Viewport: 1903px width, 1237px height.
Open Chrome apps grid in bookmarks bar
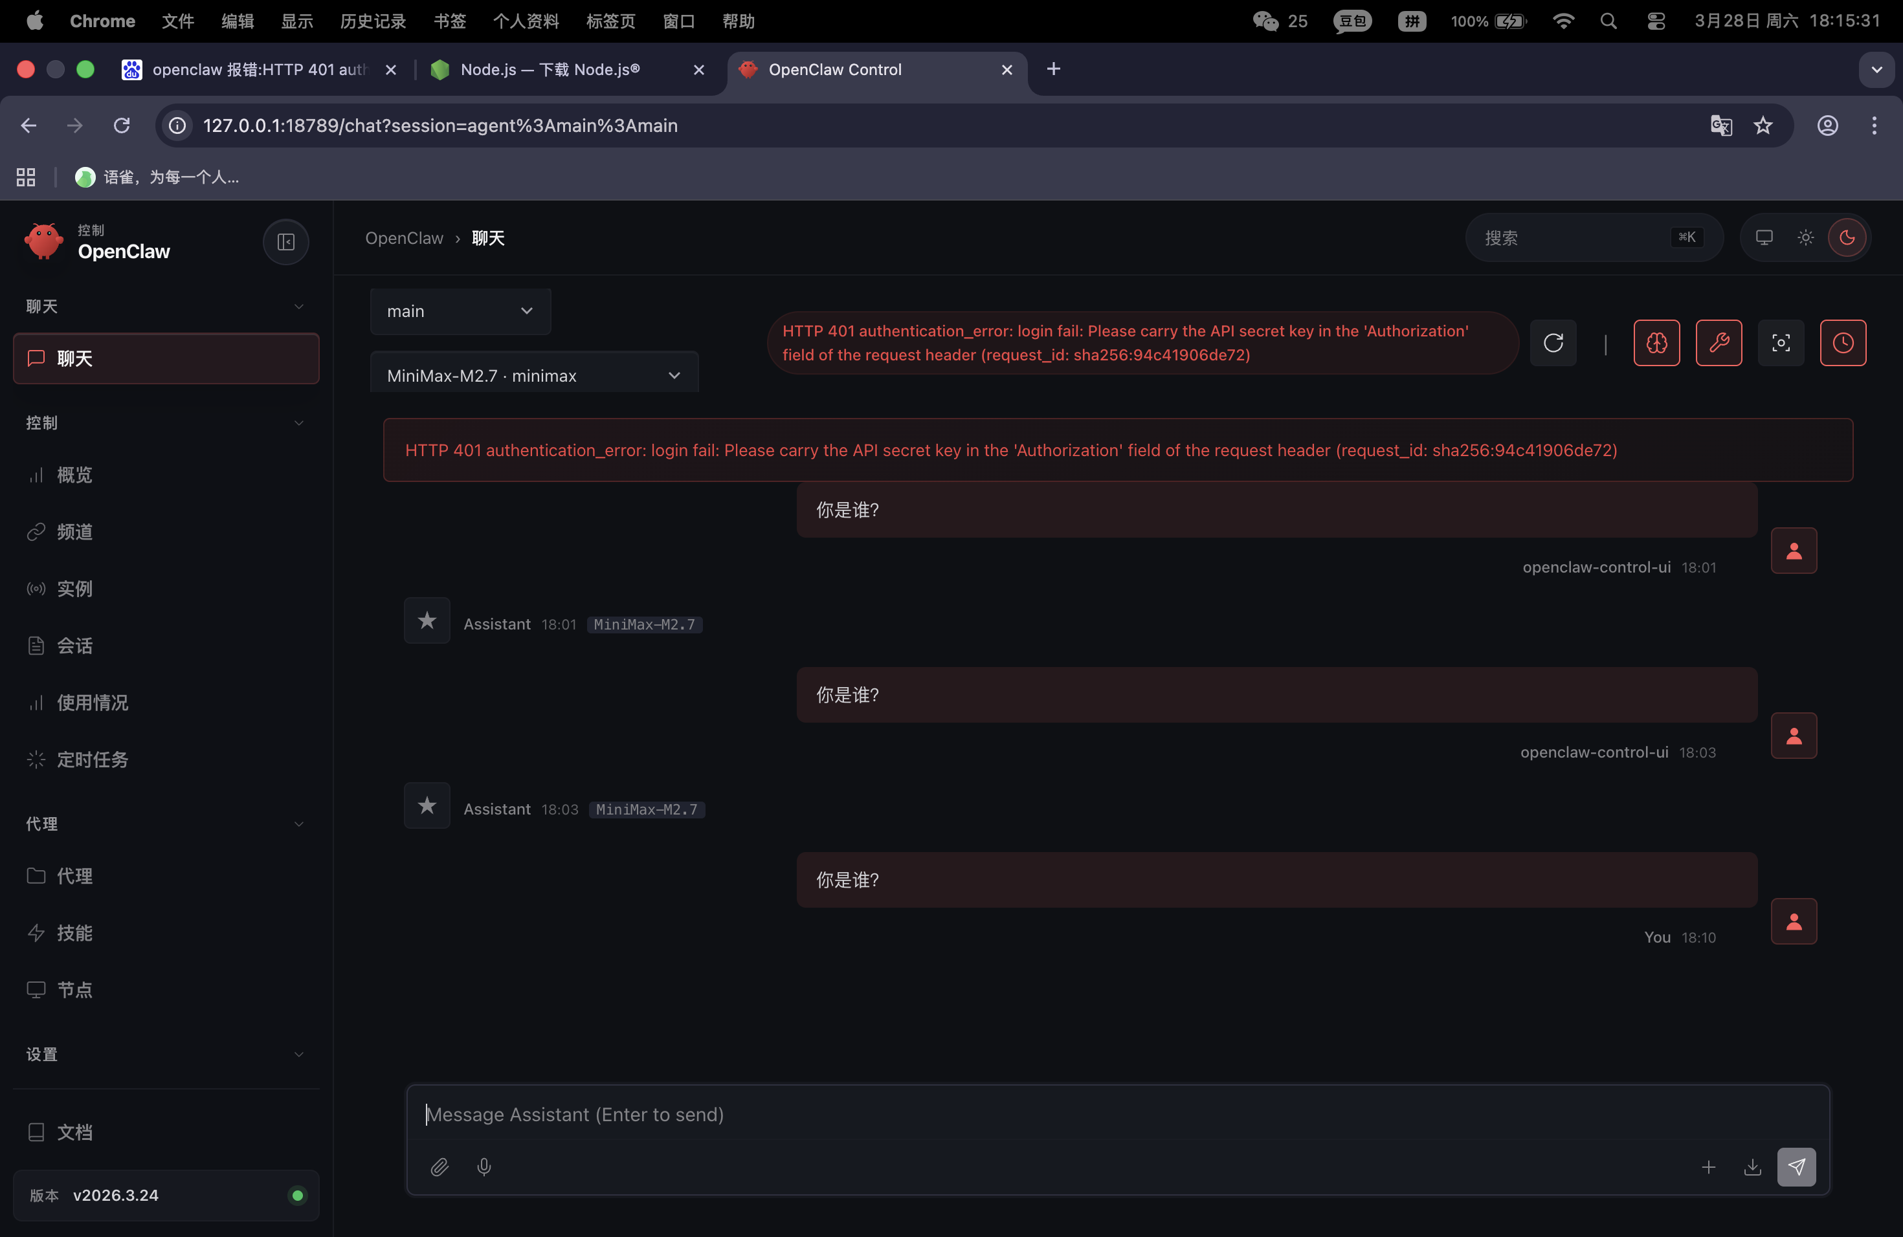coord(26,177)
